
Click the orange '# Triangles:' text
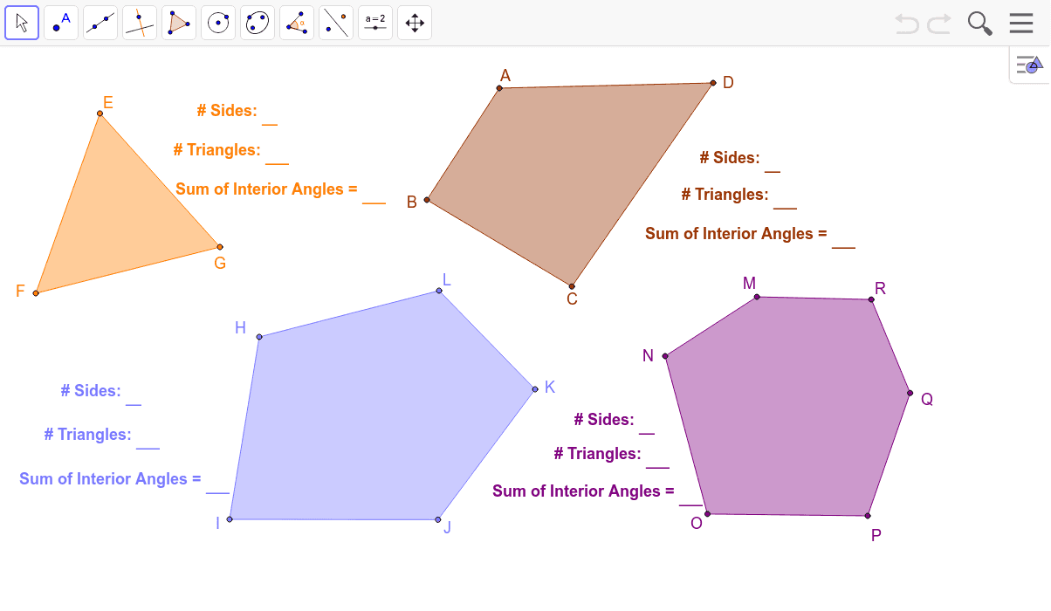216,150
